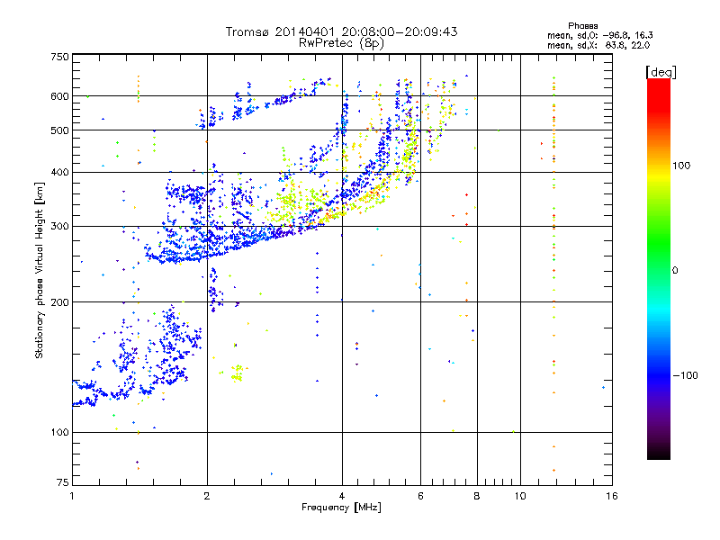The image size is (720, 540).
Task: Click the x-axis tick label '8'
Action: pyautogui.click(x=477, y=496)
